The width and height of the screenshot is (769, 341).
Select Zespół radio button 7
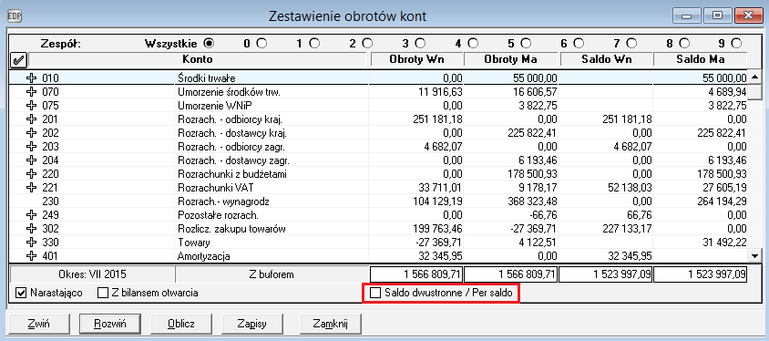631,44
